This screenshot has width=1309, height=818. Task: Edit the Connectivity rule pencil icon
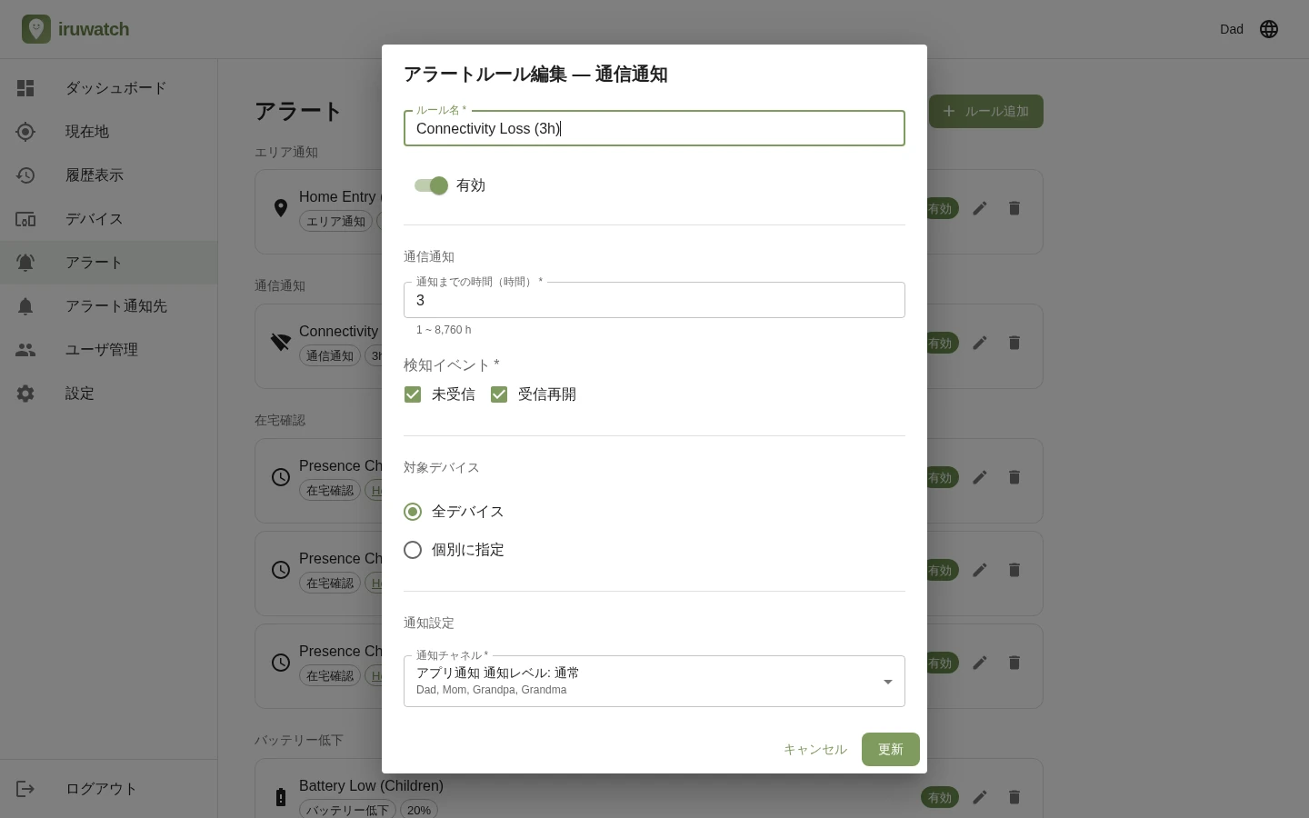[x=980, y=343]
